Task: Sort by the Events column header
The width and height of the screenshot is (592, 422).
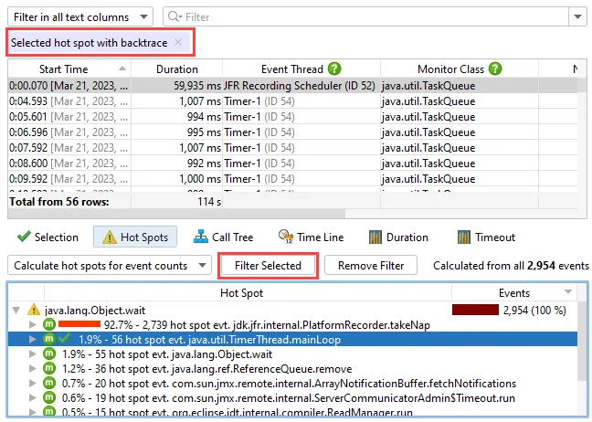Action: pos(514,293)
